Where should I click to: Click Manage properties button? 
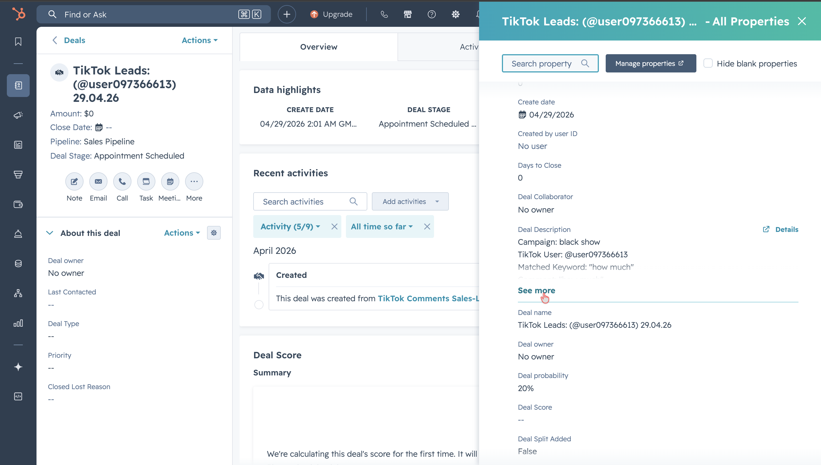click(650, 63)
